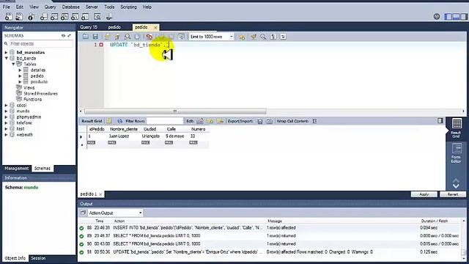Expand the bd_mascotas schema
Image resolution: width=469 pixels, height=264 pixels.
[x=6, y=52]
